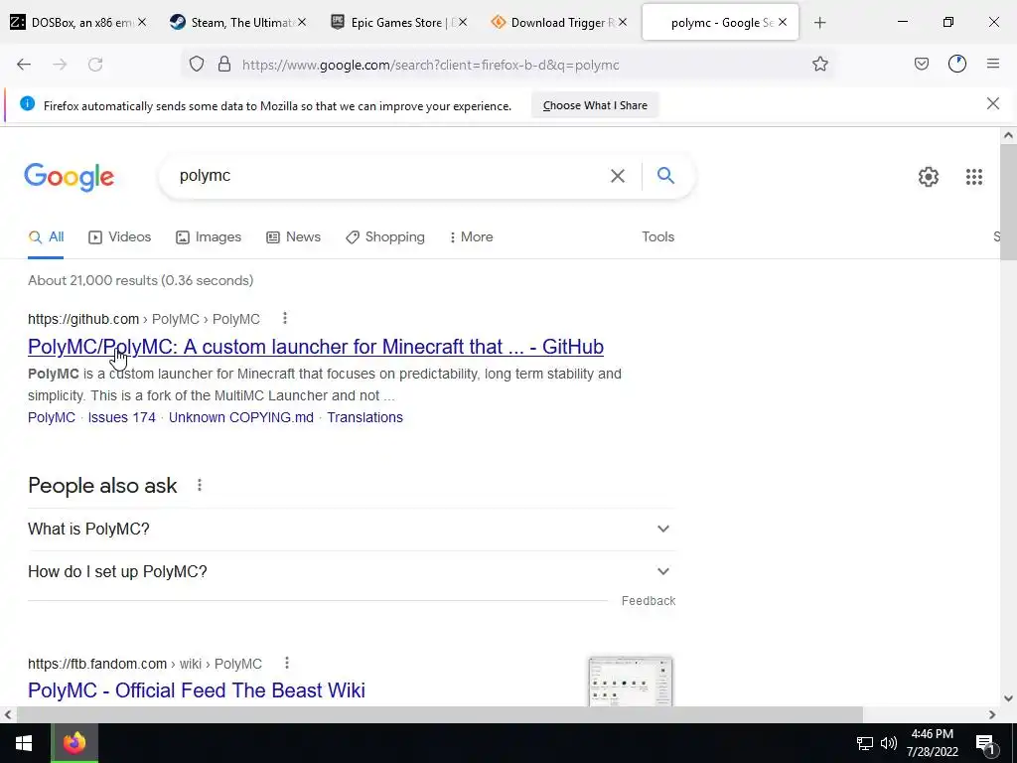This screenshot has width=1017, height=763.
Task: Click the Firefox address bar URL
Action: (431, 65)
